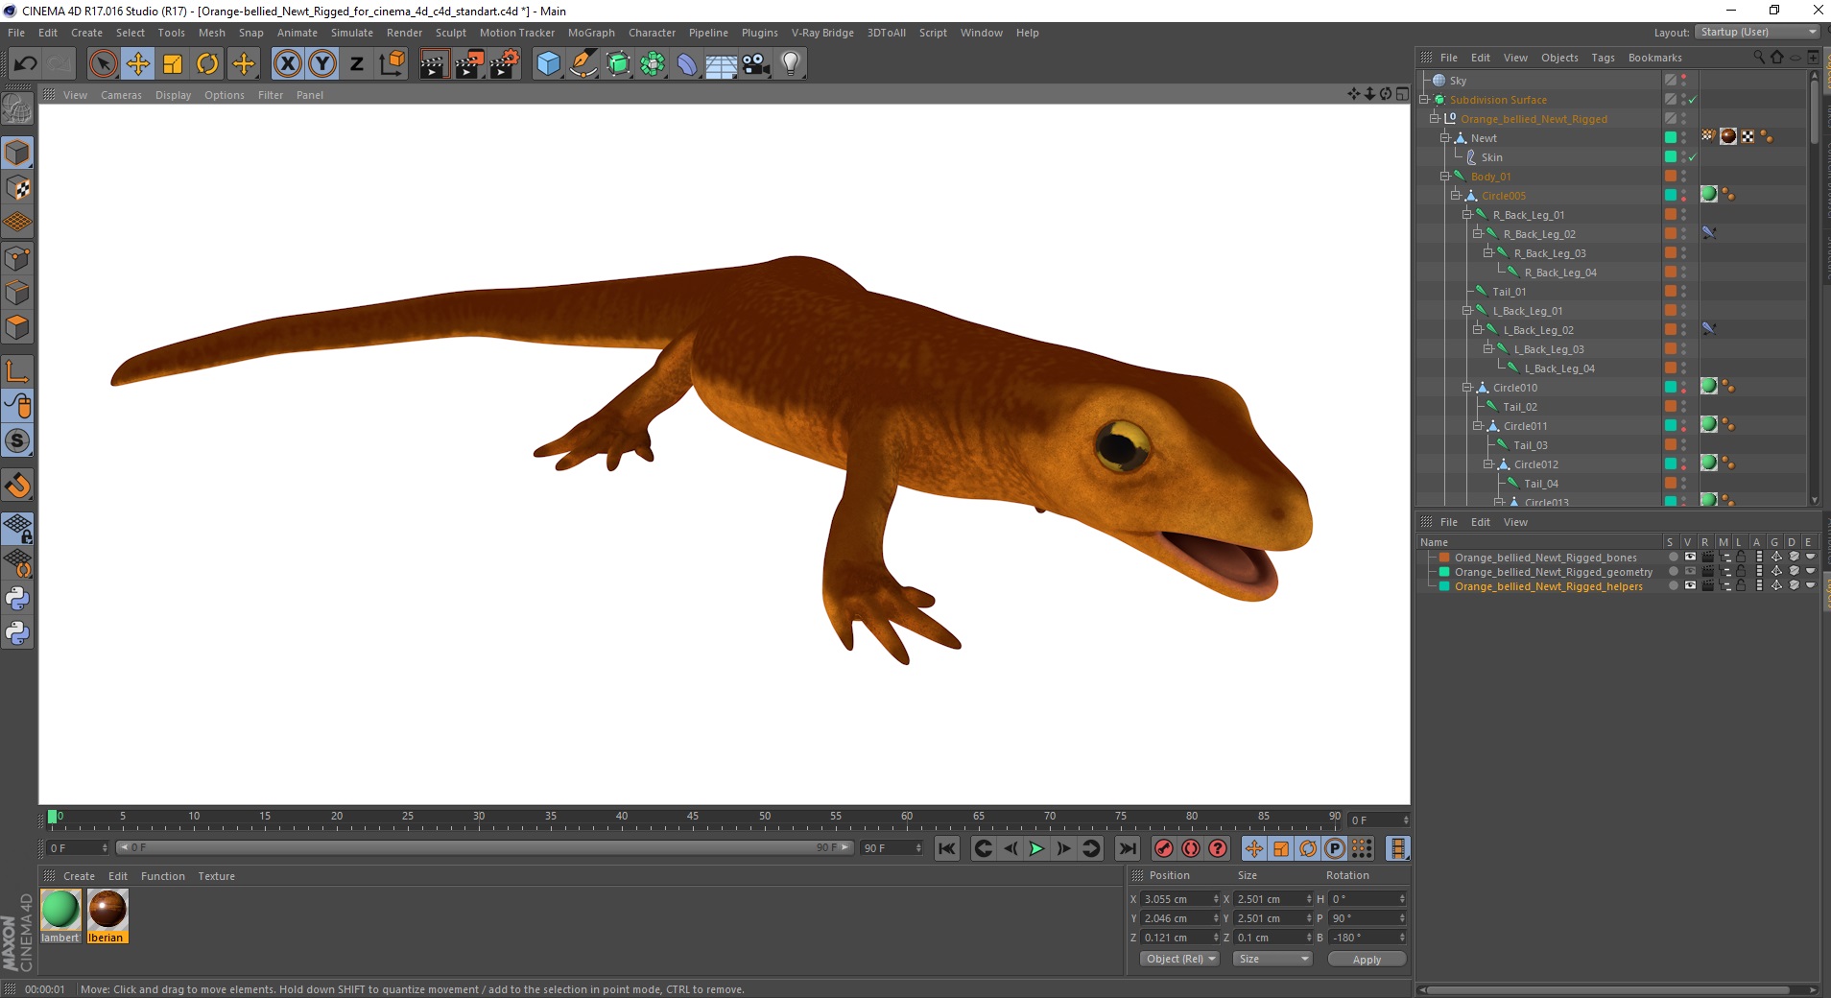Open the viewport Cameras menu
This screenshot has height=998, width=1831.
tap(121, 95)
